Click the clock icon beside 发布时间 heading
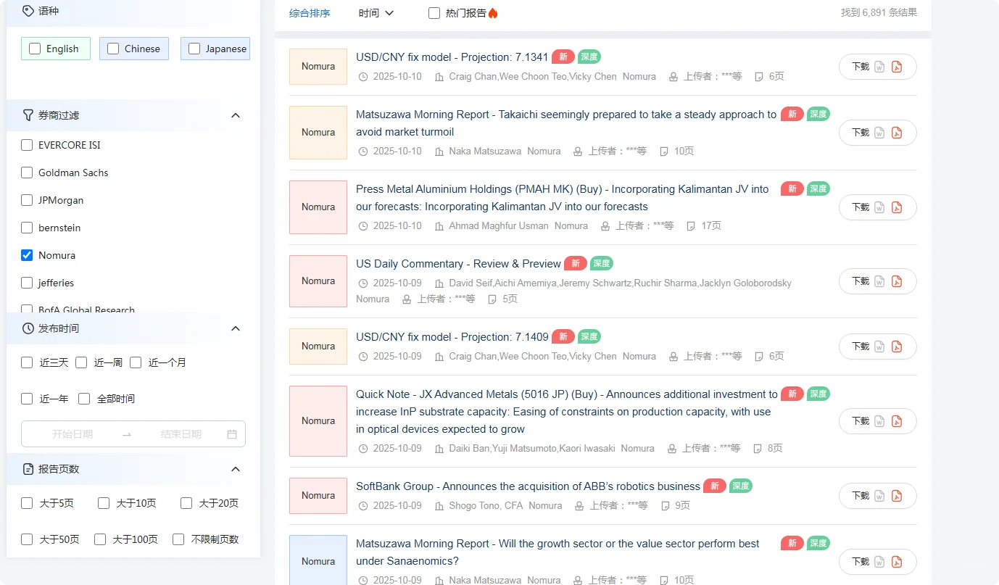This screenshot has height=585, width=999. tap(28, 328)
